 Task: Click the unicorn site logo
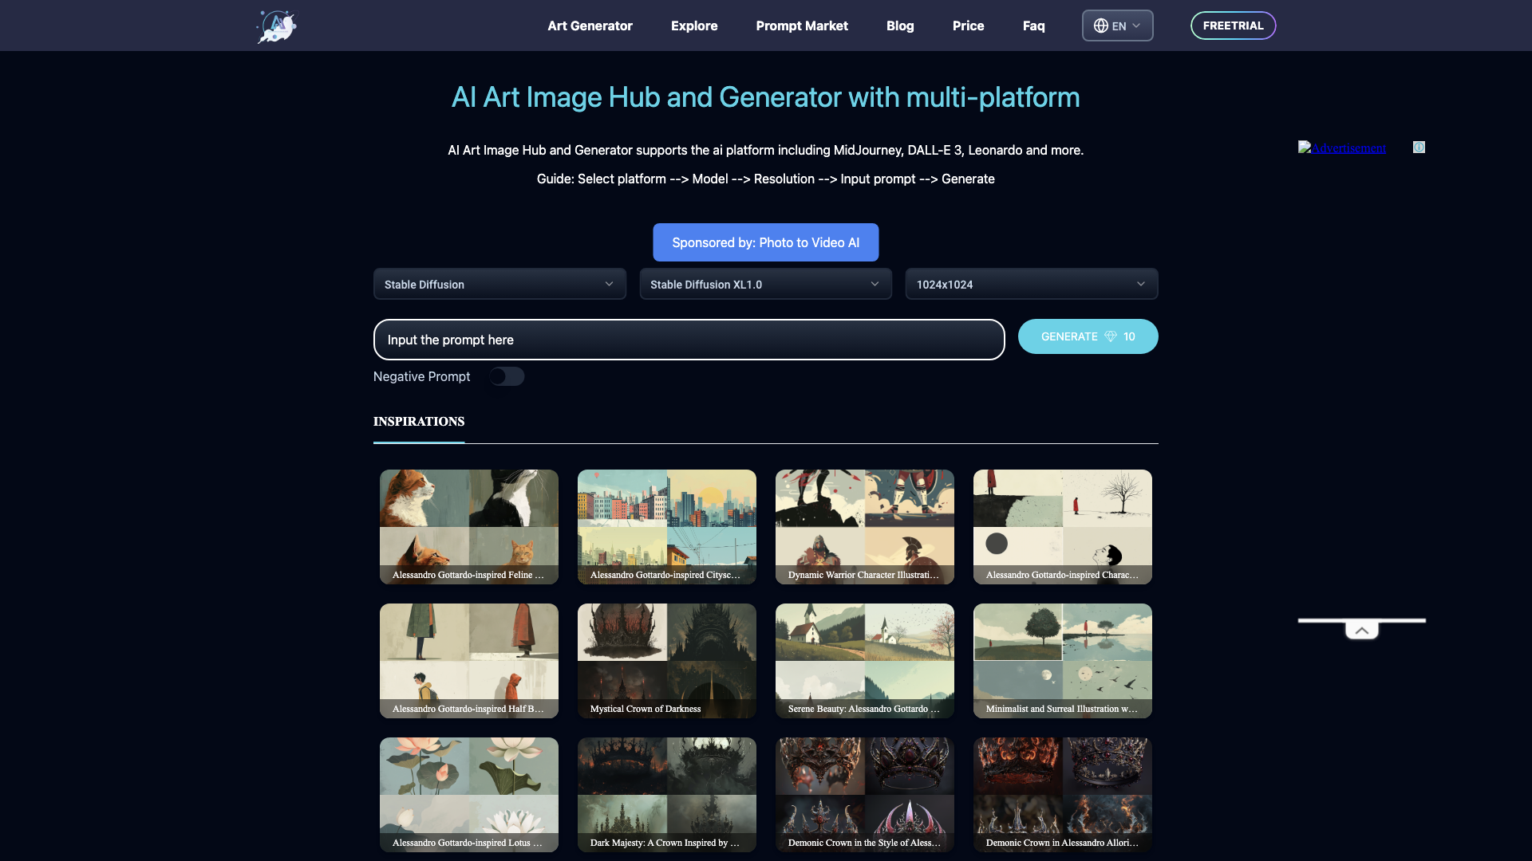[276, 26]
